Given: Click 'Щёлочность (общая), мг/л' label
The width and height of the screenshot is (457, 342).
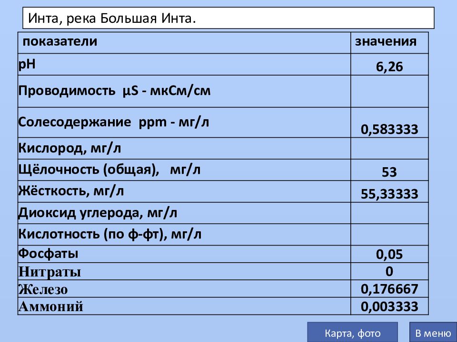Looking at the screenshot, I should (x=109, y=170).
